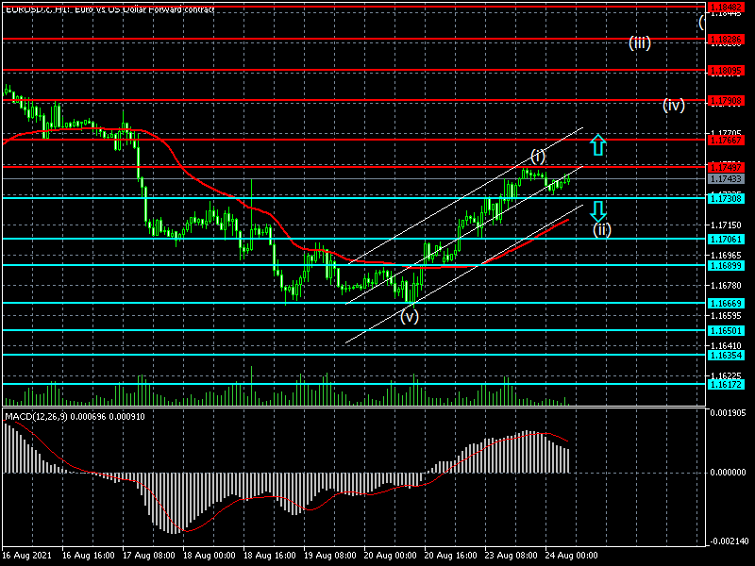Click the 24 Aug 00:00 time label
Image resolution: width=755 pixels, height=566 pixels.
571,556
